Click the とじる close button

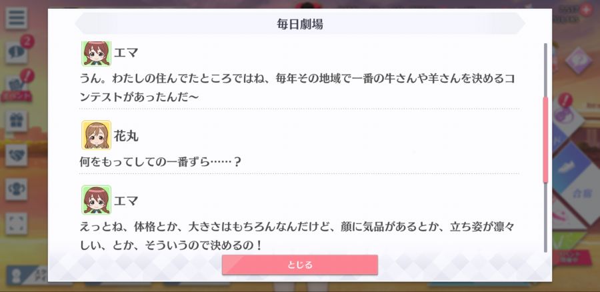pyautogui.click(x=300, y=265)
